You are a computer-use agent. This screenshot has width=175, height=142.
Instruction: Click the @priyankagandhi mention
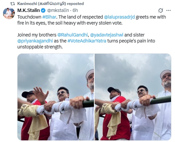(x=35, y=41)
